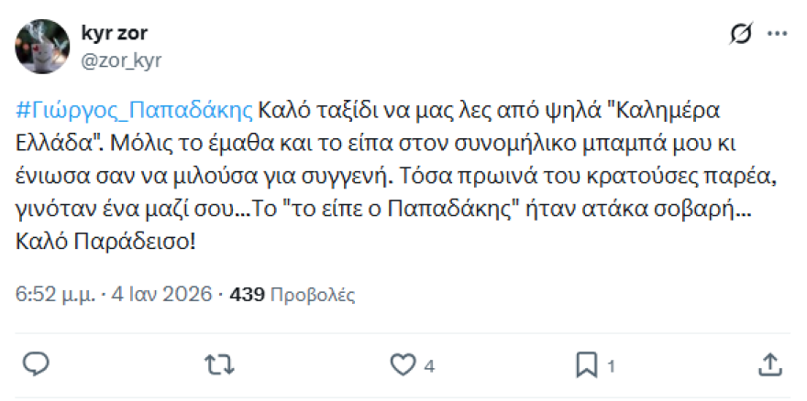Click the repost arrows icon
This screenshot has height=401, width=807.
[218, 365]
